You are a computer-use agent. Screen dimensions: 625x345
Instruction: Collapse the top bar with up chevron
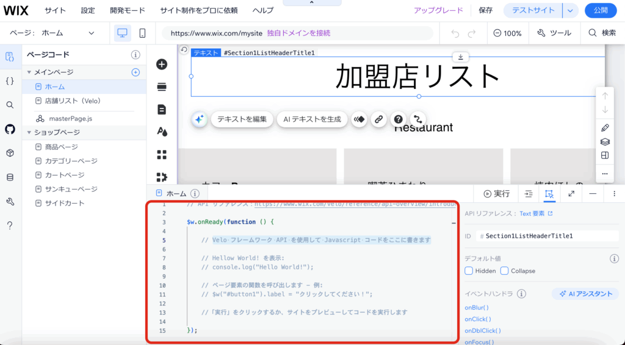[312, 2]
